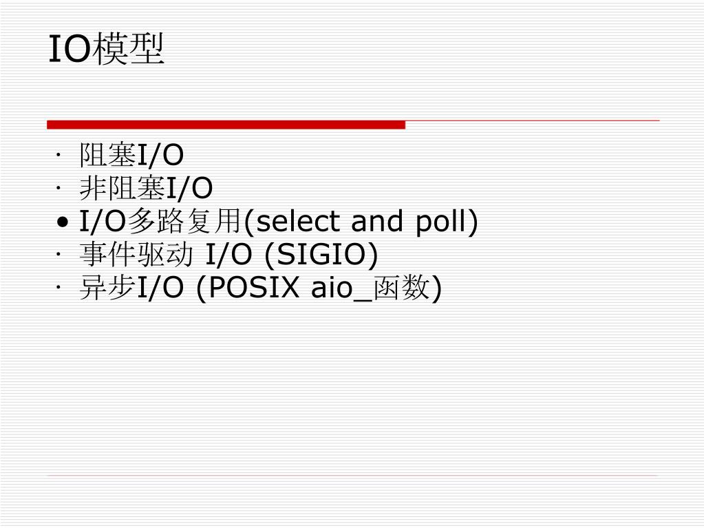704x528 pixels.
Task: Click the word and between select and poll
Action: (377, 222)
